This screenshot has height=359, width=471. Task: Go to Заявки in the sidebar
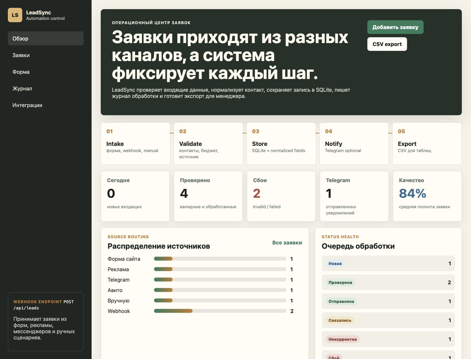tap(46, 55)
